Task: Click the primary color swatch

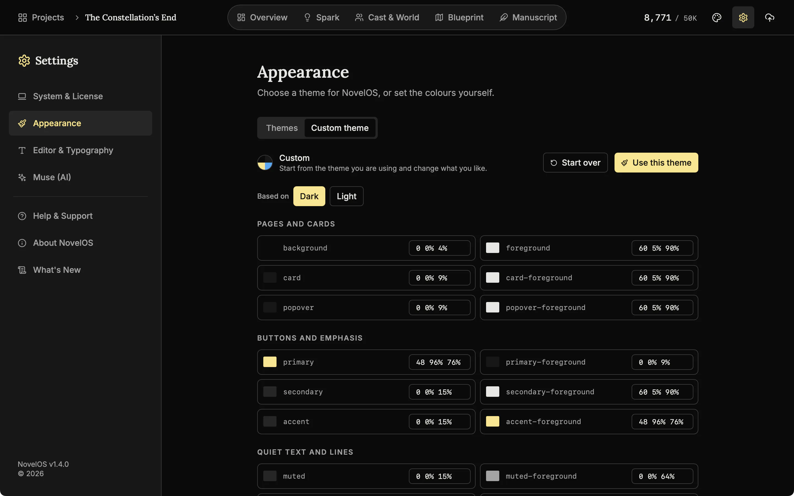Action: [270, 362]
